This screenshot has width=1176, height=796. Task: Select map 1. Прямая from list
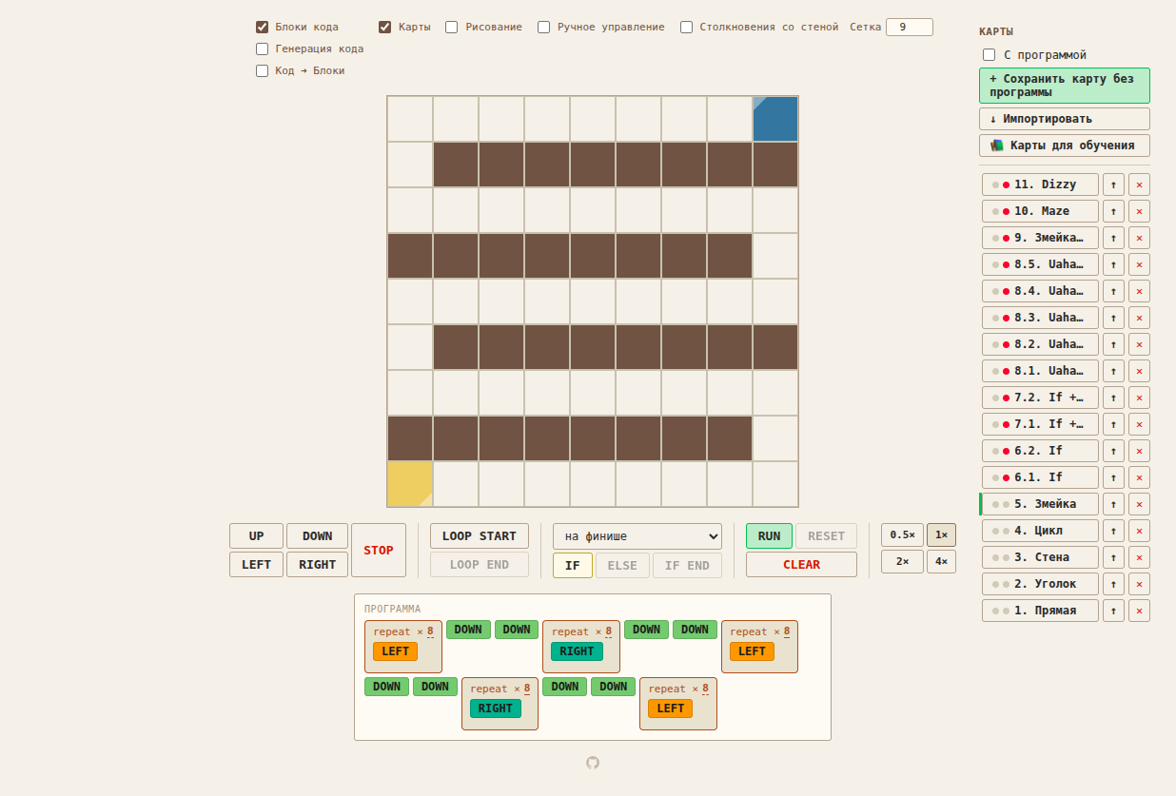pos(1040,611)
